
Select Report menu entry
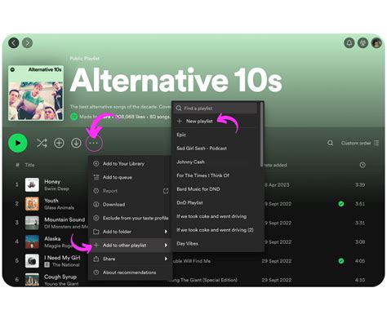point(130,191)
